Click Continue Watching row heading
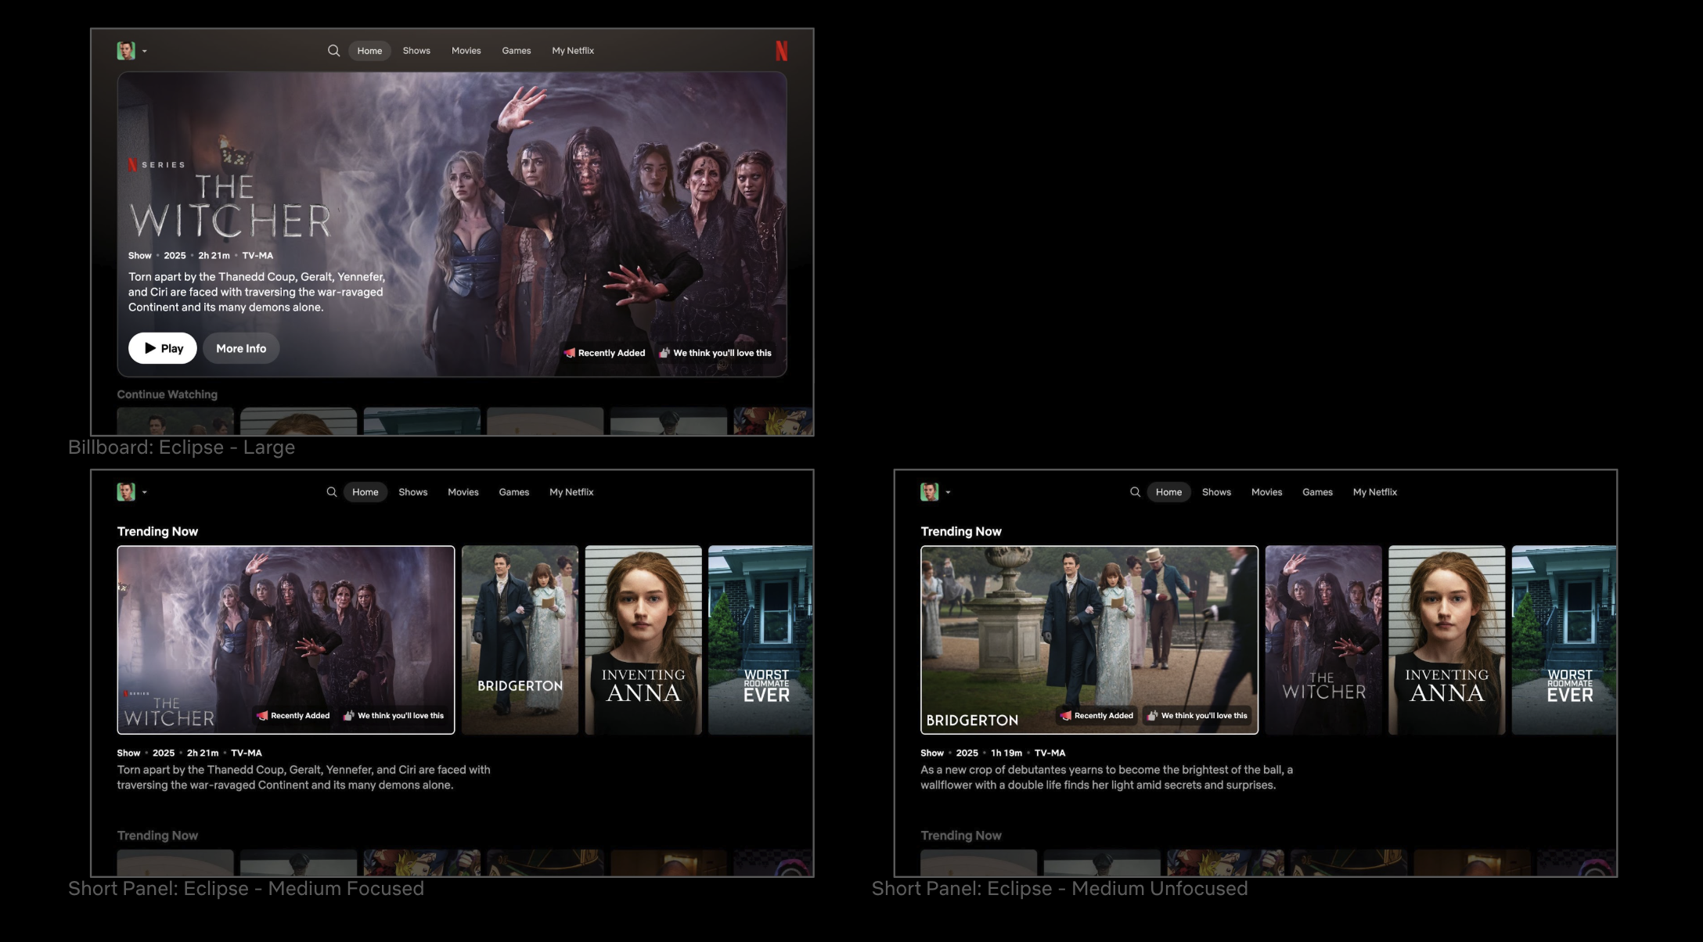The image size is (1703, 942). (x=167, y=394)
